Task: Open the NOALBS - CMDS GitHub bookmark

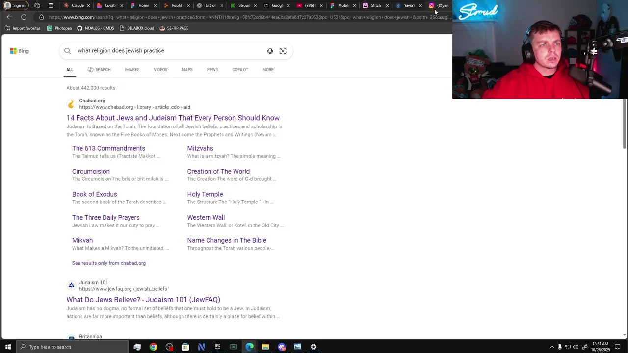Action: click(x=96, y=28)
